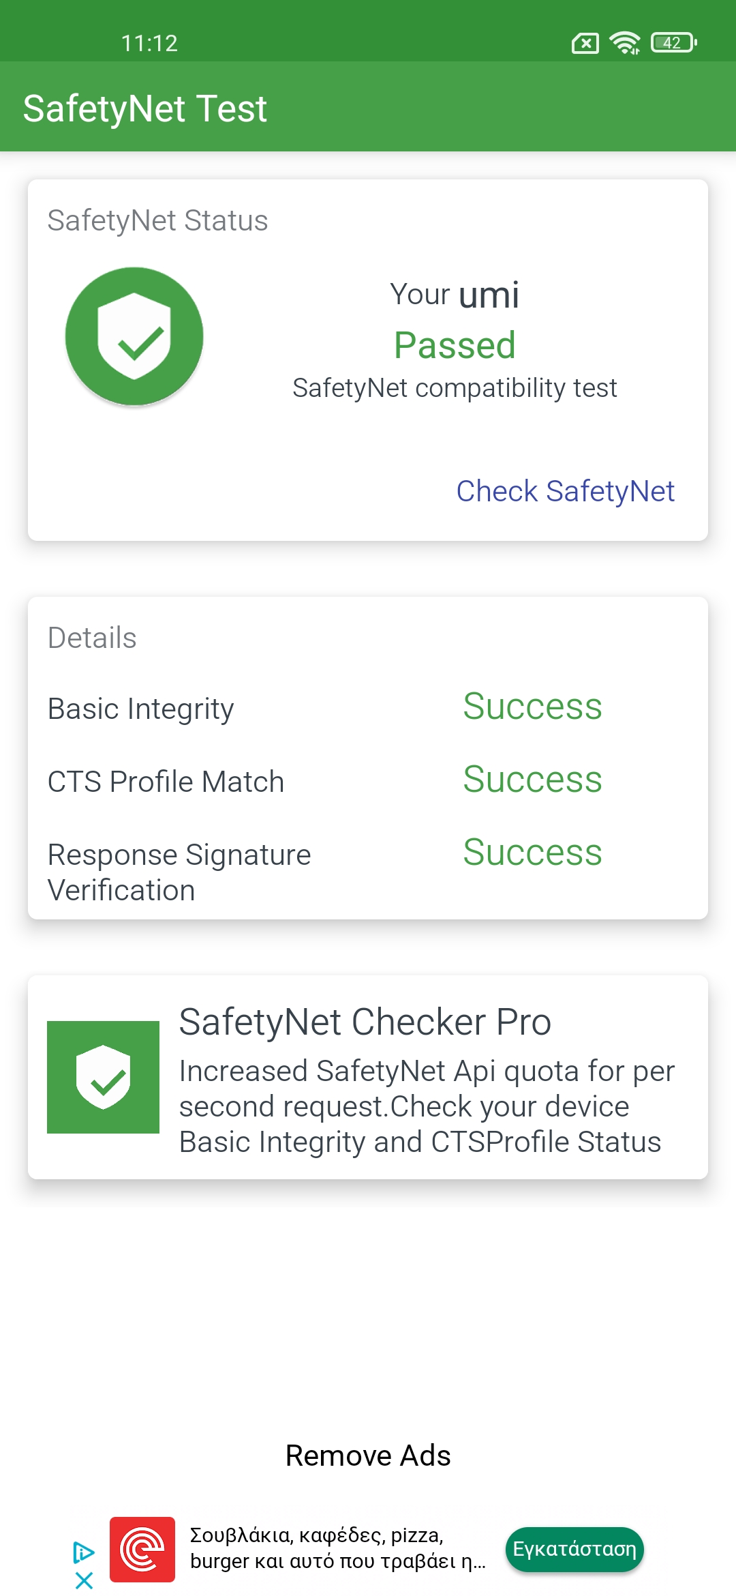Tap the green shield status icon
This screenshot has width=736, height=1596.
click(x=134, y=336)
